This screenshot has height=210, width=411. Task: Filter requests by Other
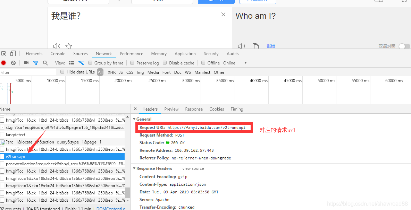(x=219, y=72)
